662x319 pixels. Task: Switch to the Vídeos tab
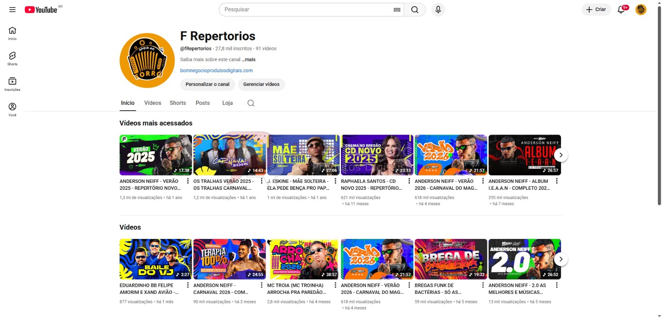(153, 103)
